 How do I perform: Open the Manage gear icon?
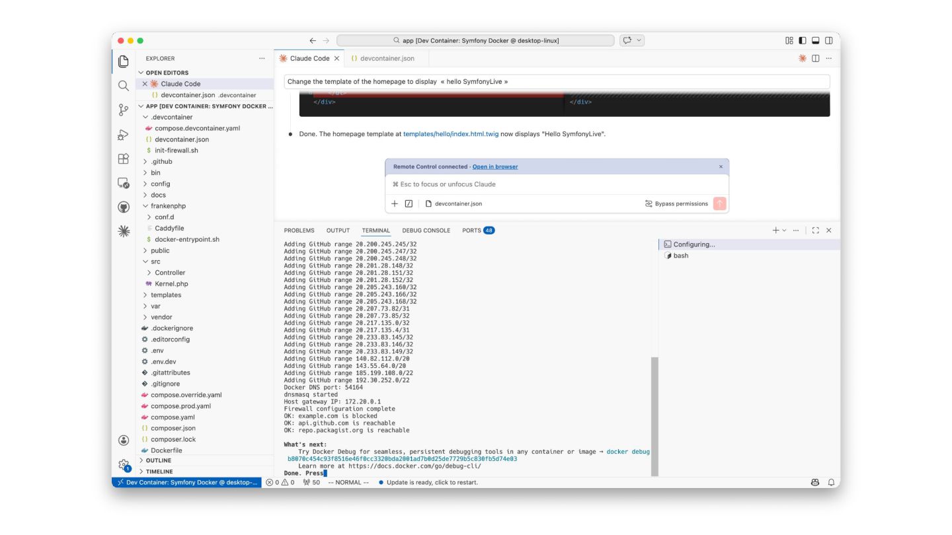pyautogui.click(x=124, y=464)
